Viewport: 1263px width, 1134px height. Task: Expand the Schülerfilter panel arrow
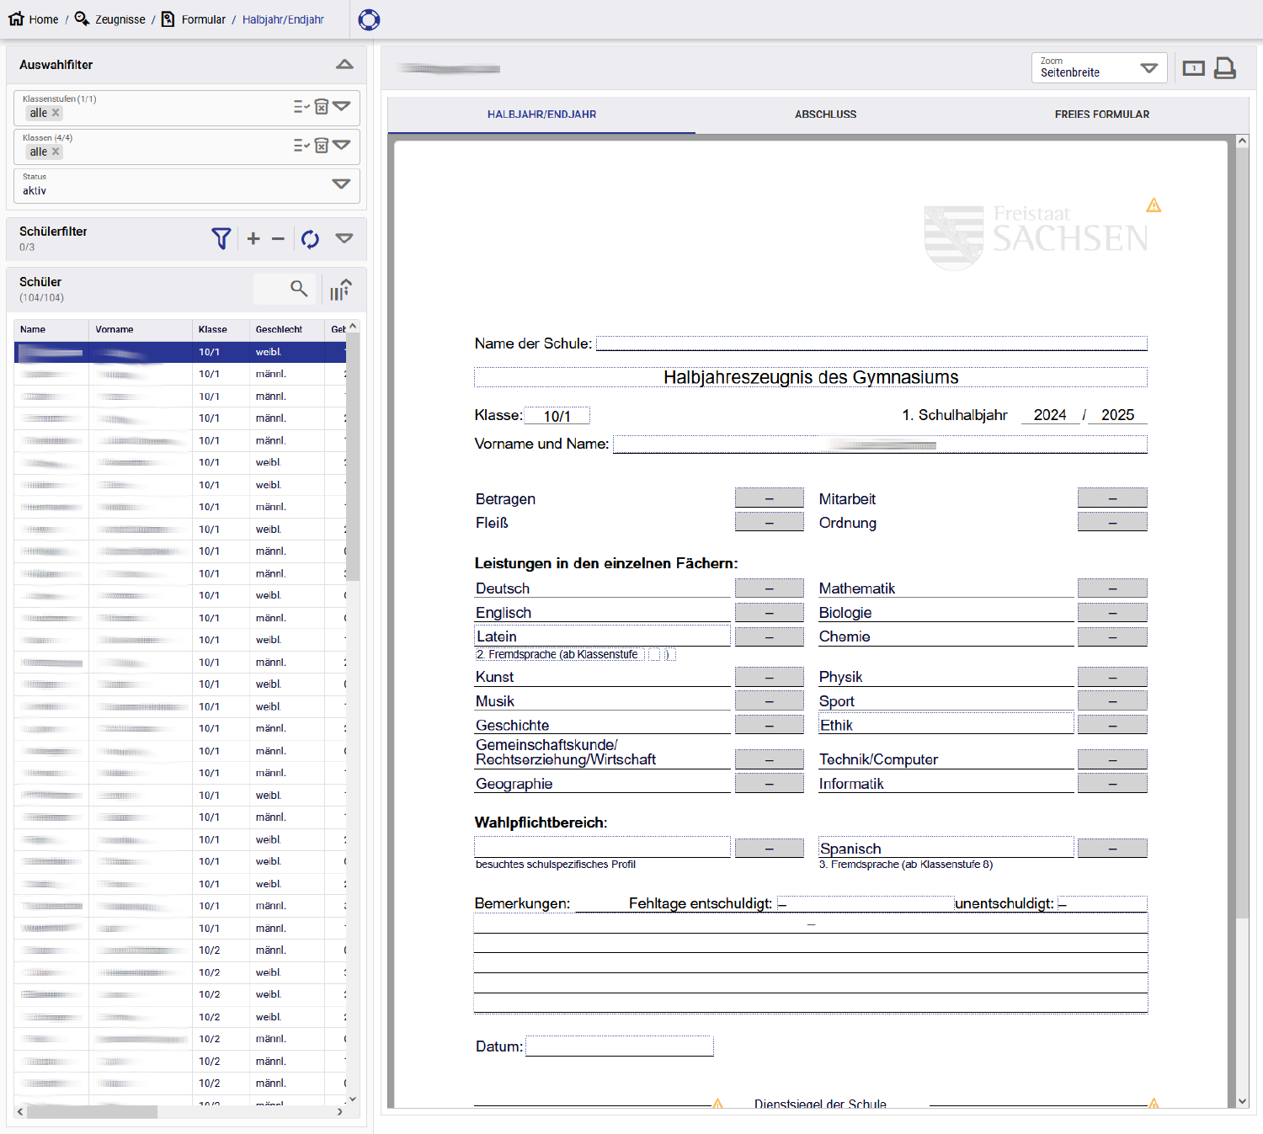pyautogui.click(x=344, y=238)
